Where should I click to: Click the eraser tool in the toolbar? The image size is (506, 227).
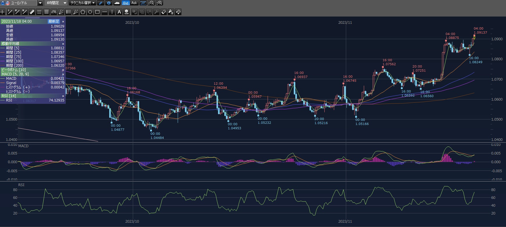click(x=164, y=12)
